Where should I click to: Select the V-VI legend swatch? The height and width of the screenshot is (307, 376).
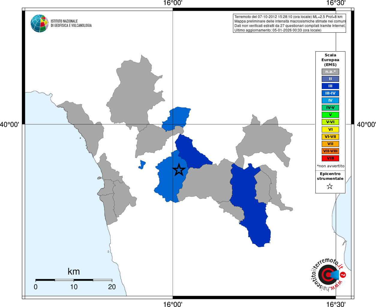330,122
